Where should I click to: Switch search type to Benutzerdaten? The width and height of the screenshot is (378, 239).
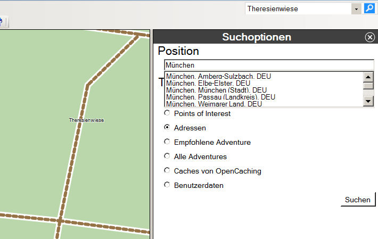(167, 185)
